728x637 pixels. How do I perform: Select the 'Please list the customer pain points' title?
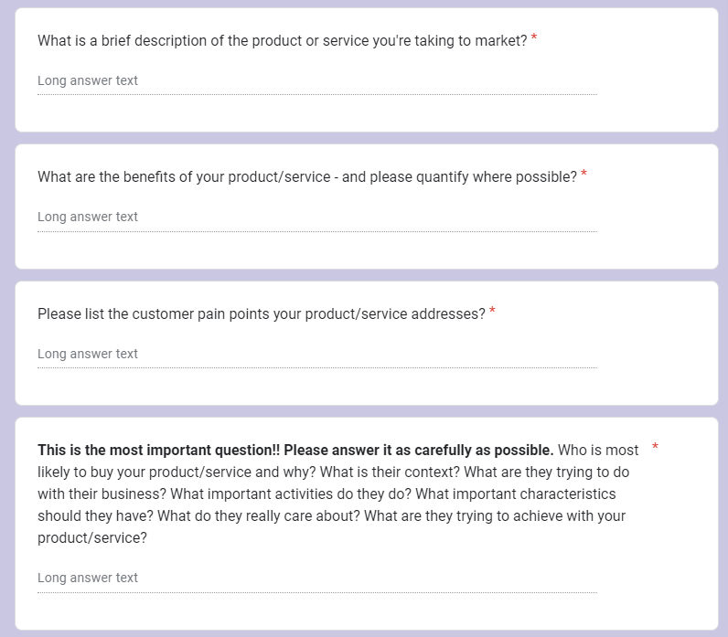point(262,314)
